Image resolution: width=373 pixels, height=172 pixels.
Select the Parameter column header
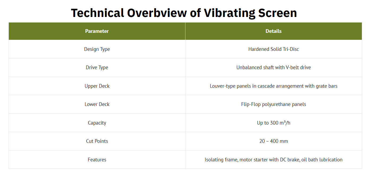(x=97, y=31)
